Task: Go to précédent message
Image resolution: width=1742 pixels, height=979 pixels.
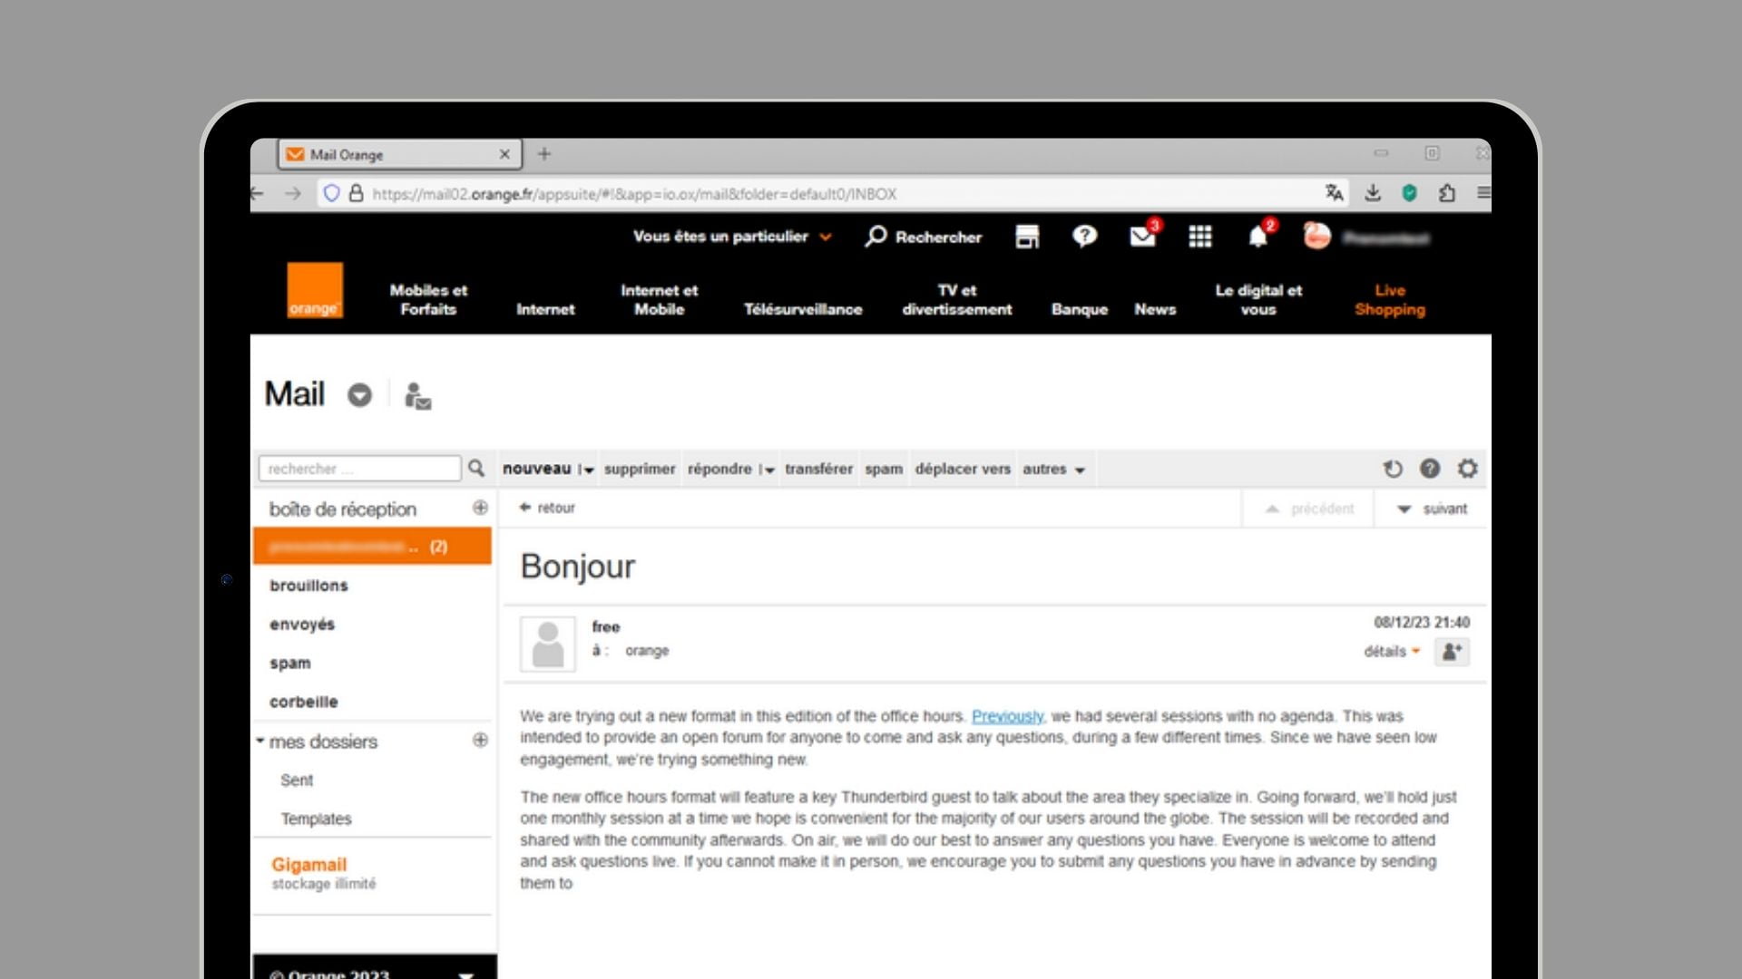Action: (x=1309, y=509)
